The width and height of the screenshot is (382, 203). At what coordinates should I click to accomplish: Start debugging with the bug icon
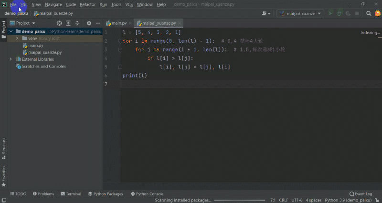(340, 13)
